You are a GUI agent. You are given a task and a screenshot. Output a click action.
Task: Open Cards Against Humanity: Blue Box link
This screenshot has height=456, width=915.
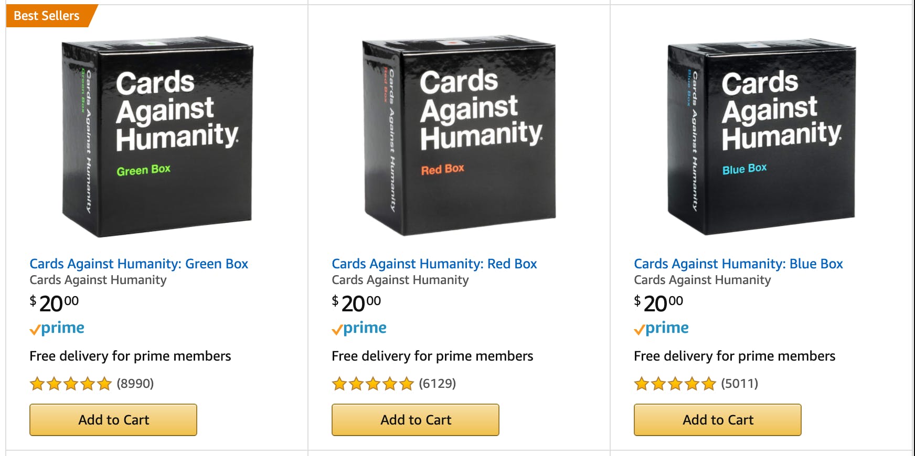pyautogui.click(x=738, y=264)
